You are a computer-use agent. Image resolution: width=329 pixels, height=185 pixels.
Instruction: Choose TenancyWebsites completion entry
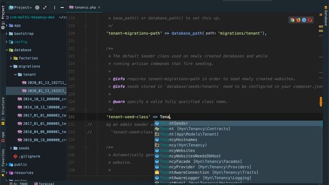(239, 151)
